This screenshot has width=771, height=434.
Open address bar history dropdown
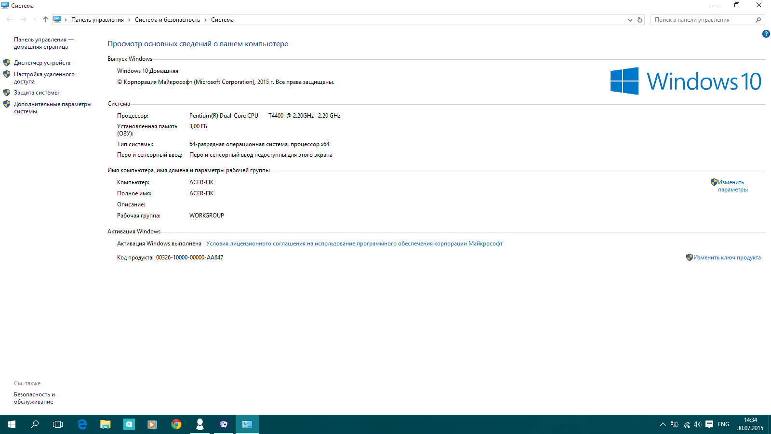coord(630,20)
